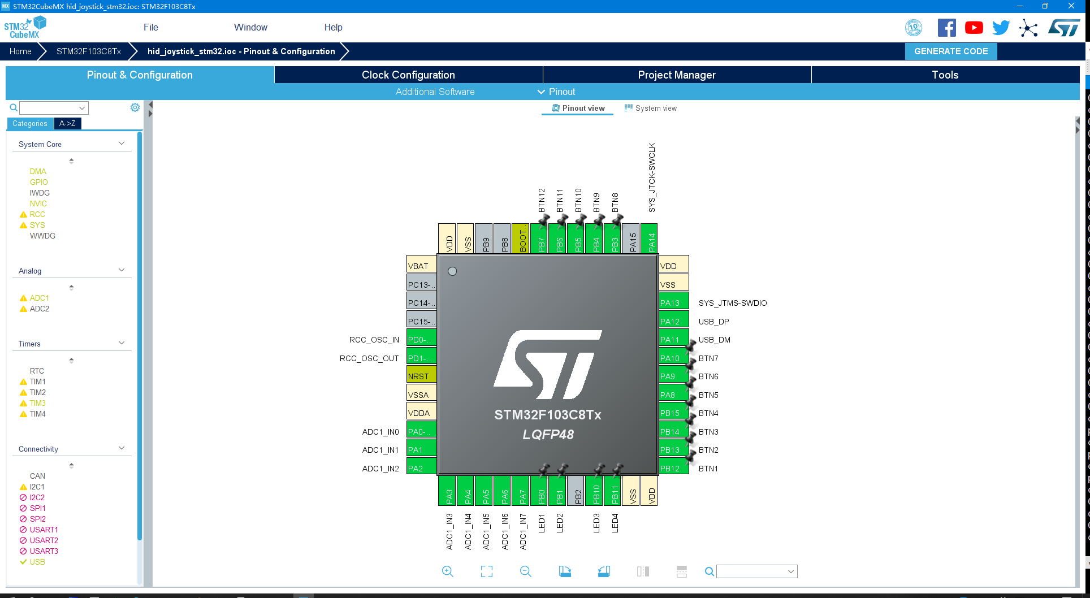Switch to Tools tab
The image size is (1090, 598).
click(945, 75)
